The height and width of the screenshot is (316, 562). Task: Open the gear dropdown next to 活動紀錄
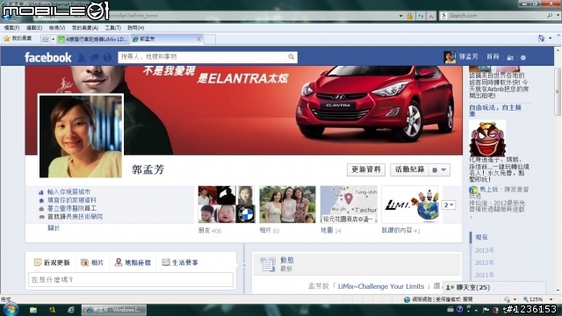pyautogui.click(x=439, y=169)
